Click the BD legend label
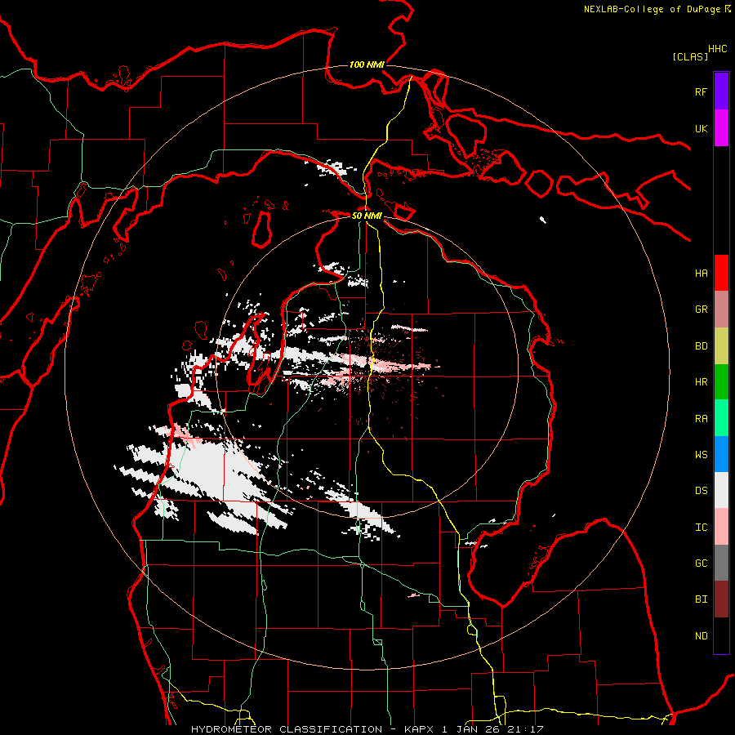Image resolution: width=735 pixels, height=735 pixels. (x=701, y=346)
